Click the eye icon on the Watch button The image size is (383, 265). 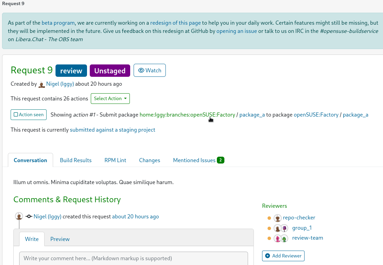pyautogui.click(x=141, y=70)
